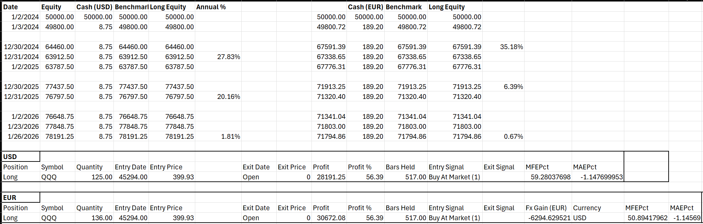
Task: Click the 0.67% return cell
Action: 513,136
